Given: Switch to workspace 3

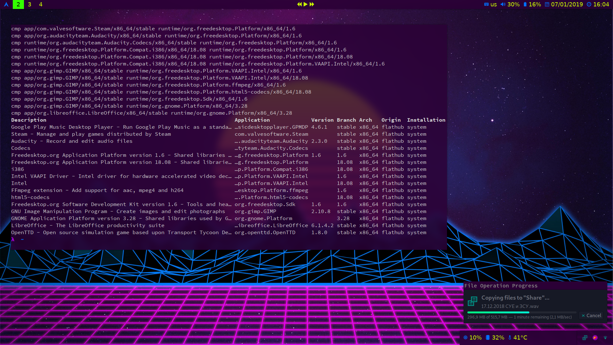Looking at the screenshot, I should (x=29, y=4).
